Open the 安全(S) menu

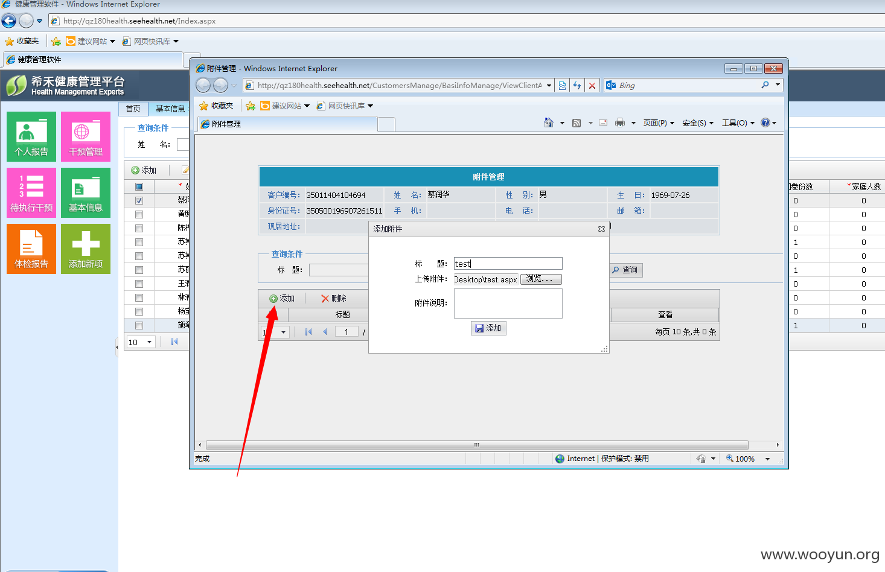click(x=698, y=123)
